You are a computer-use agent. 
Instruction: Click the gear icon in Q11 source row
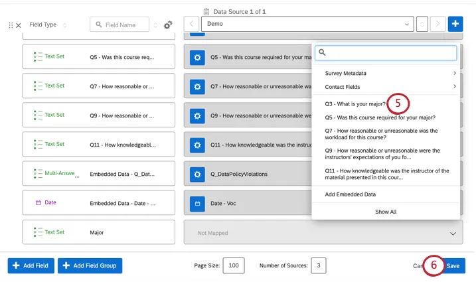coord(197,145)
